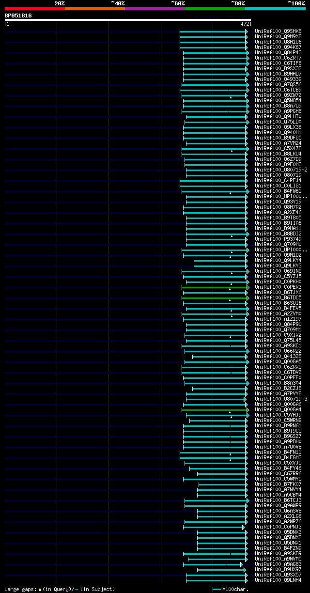Select the UniRef100_B4FW61 label
The image size is (310, 593).
click(278, 191)
